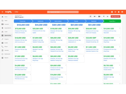Image resolution: width=126 pixels, height=94 pixels.
Task: Open the filter funnel icon
Action: [104, 17]
